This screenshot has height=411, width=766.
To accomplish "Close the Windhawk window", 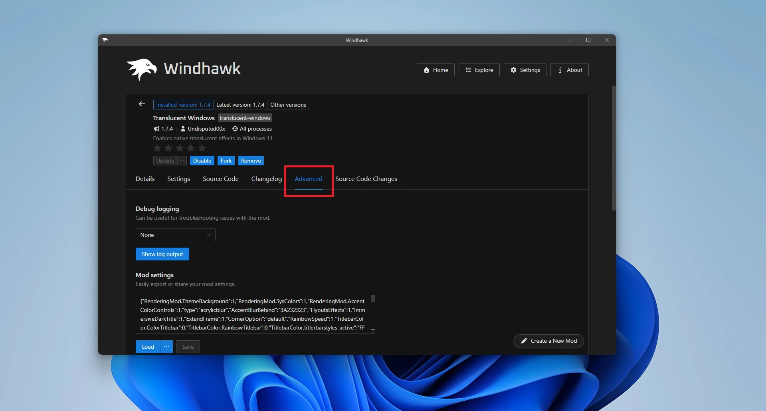I will tap(607, 40).
